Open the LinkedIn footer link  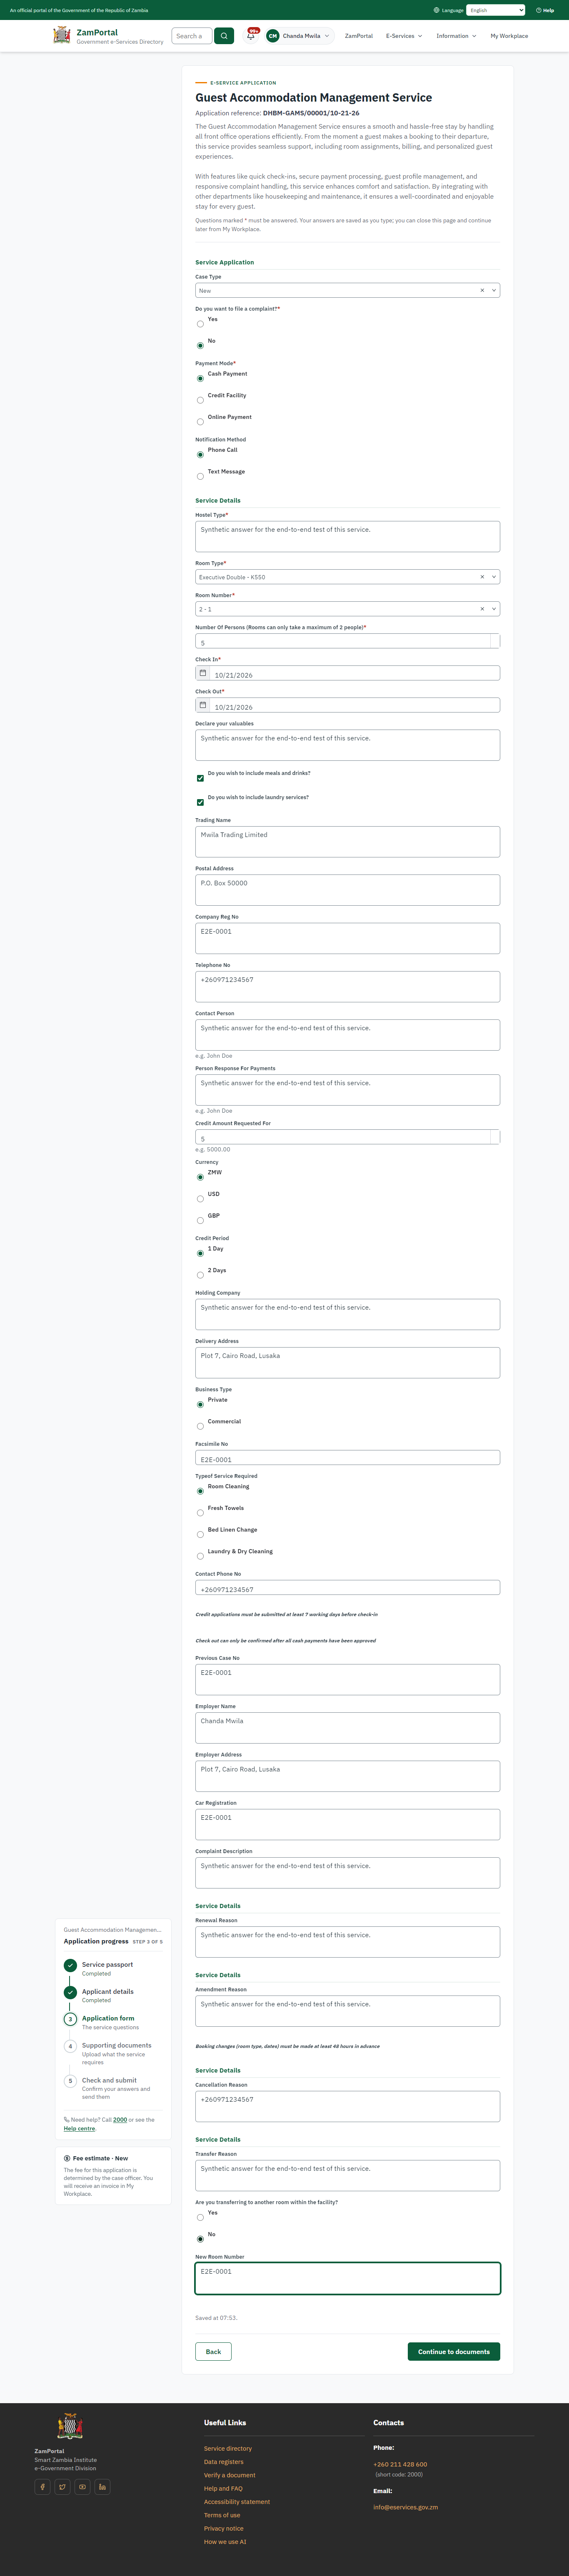click(x=102, y=2487)
